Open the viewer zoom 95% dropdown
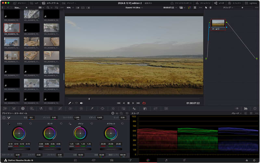This screenshot has height=163, width=260. click(70, 7)
